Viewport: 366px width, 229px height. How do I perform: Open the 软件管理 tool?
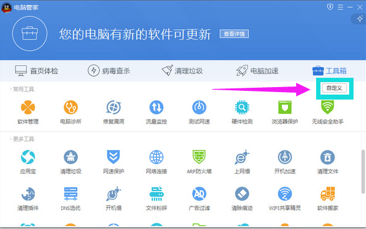(x=28, y=112)
